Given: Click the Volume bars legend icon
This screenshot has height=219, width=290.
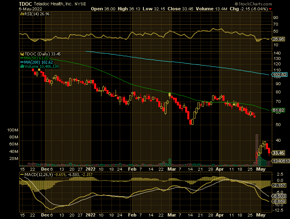Looking at the screenshot, I should click(22, 66).
